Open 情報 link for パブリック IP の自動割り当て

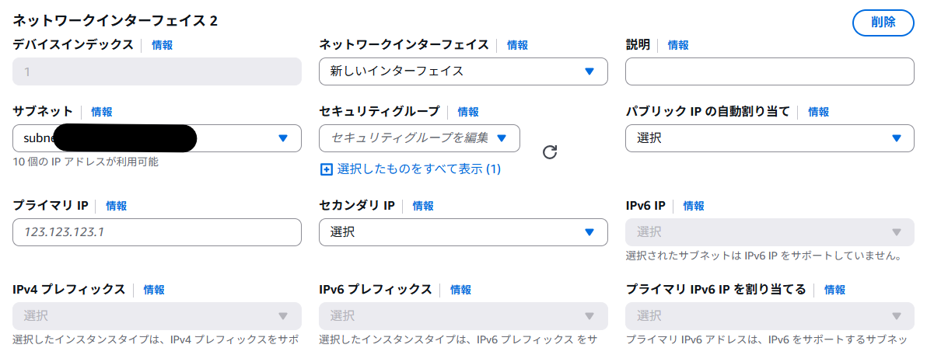coord(819,112)
